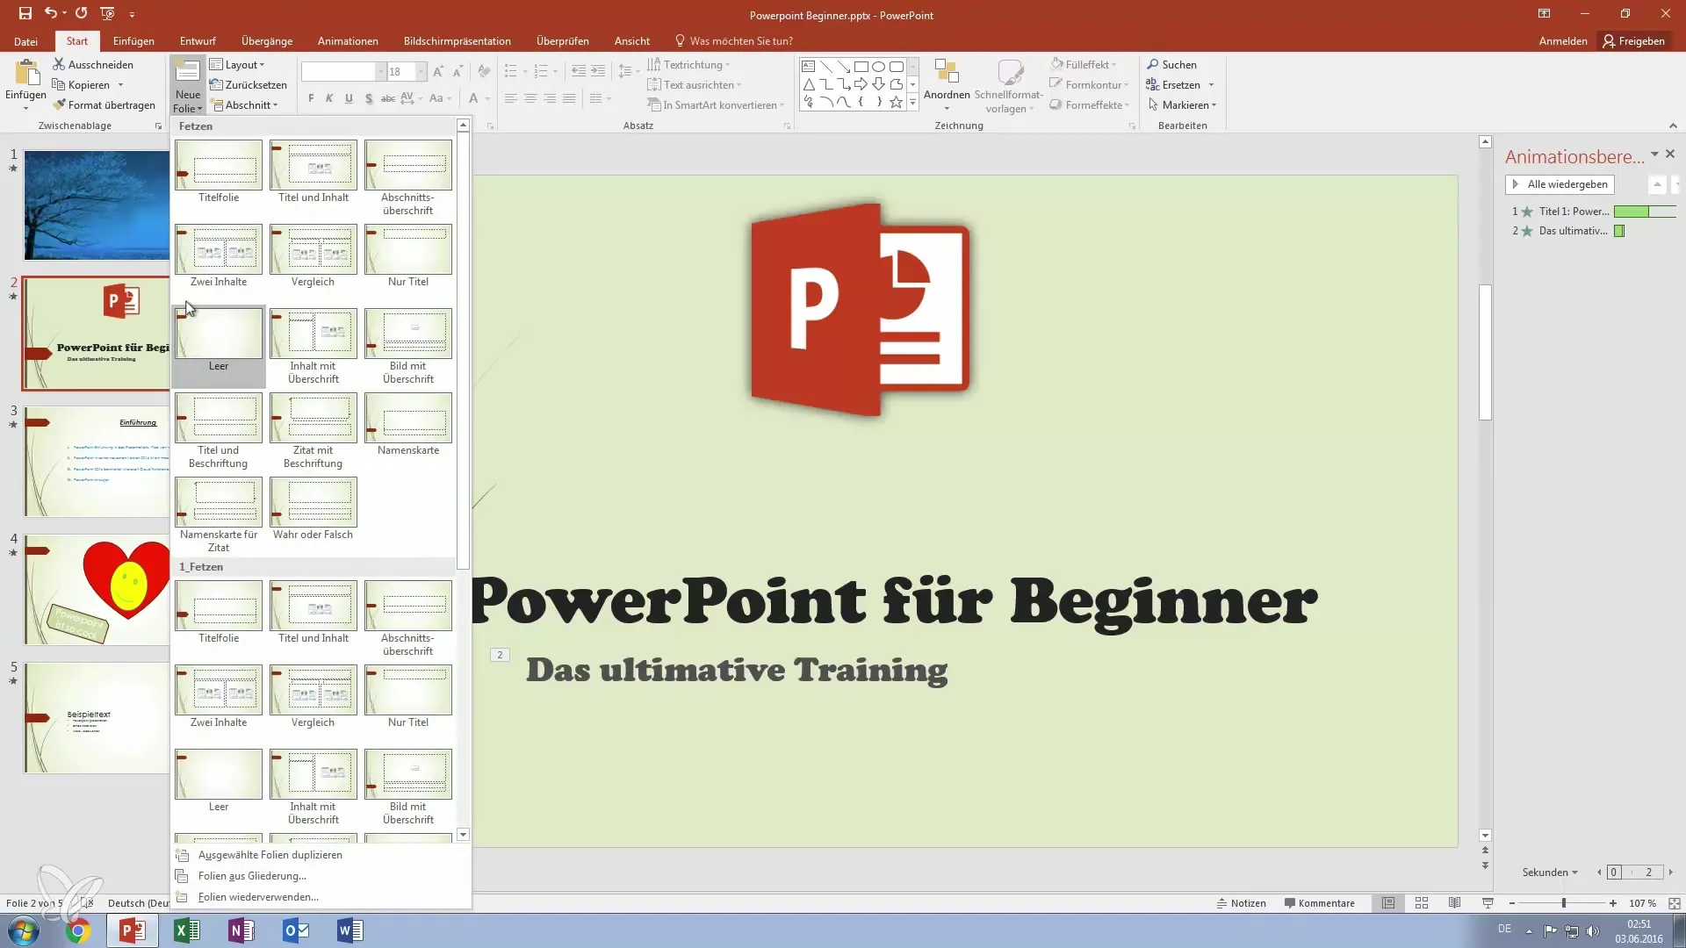
Task: Switch to reading view icon
Action: tap(1455, 902)
